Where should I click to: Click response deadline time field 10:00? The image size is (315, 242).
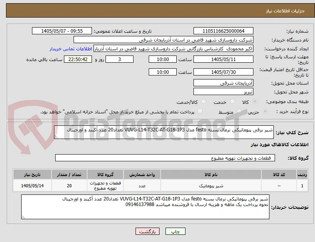point(163,60)
